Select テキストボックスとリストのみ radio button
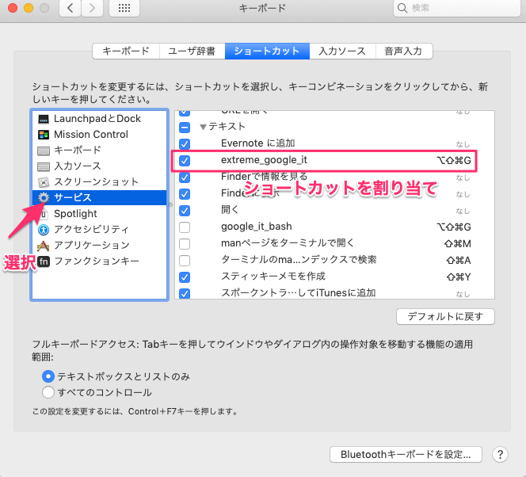The width and height of the screenshot is (526, 477). (48, 376)
